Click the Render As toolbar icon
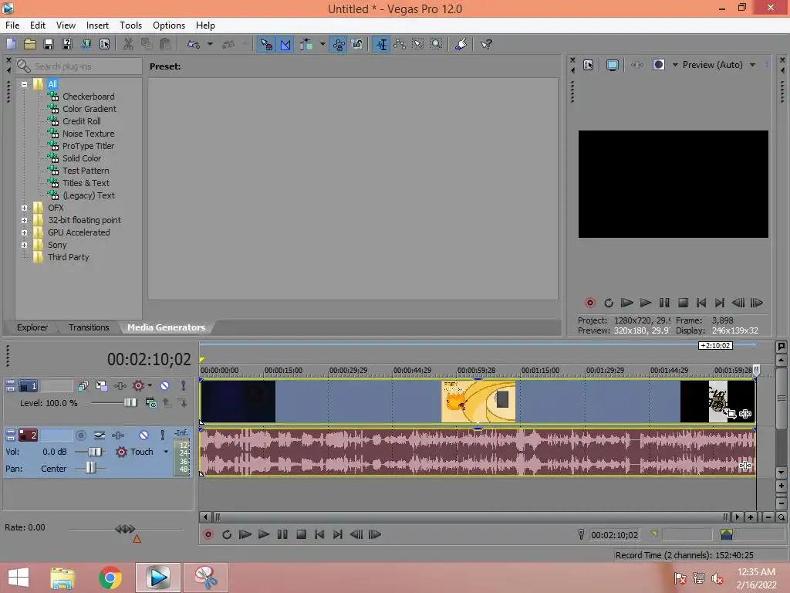 point(86,44)
